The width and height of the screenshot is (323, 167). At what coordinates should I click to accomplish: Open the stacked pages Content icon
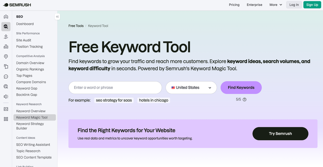point(6,66)
